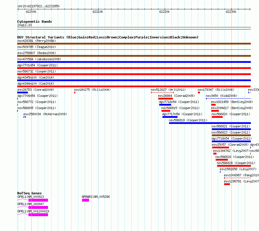Open OPRL1|NM_000913 gene label
The image size is (259, 231).
[31, 197]
